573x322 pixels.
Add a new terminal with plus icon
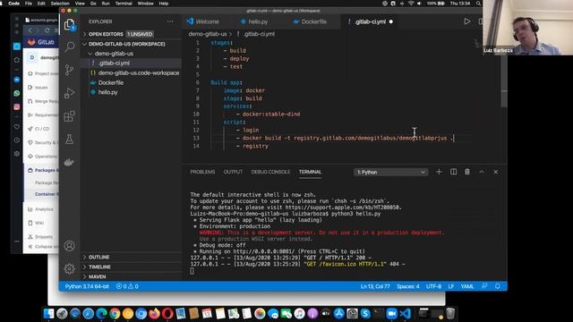[x=439, y=172]
